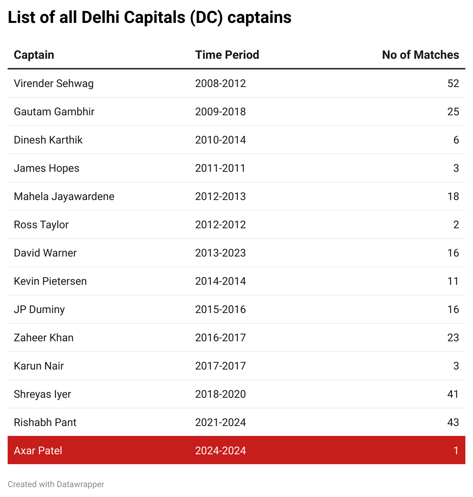
Task: Click the Captain column header
Action: pyautogui.click(x=34, y=55)
